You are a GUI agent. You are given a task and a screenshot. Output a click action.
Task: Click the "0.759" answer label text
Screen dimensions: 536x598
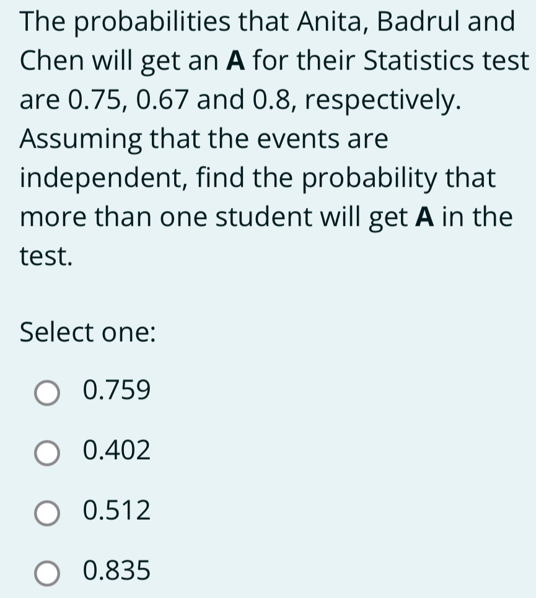coord(116,391)
